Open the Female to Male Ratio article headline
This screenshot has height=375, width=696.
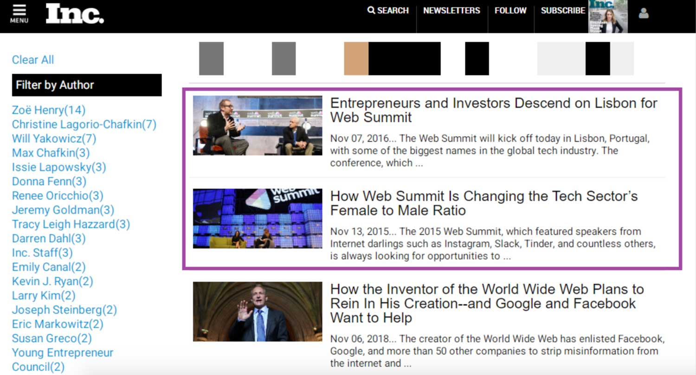[484, 203]
